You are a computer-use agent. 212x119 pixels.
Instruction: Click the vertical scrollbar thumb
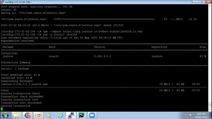(210, 105)
